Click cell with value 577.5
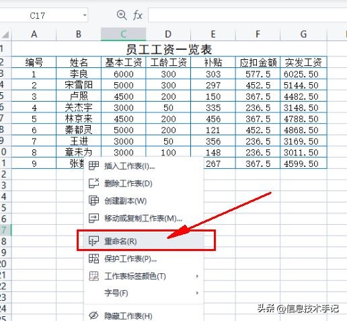 click(258, 74)
